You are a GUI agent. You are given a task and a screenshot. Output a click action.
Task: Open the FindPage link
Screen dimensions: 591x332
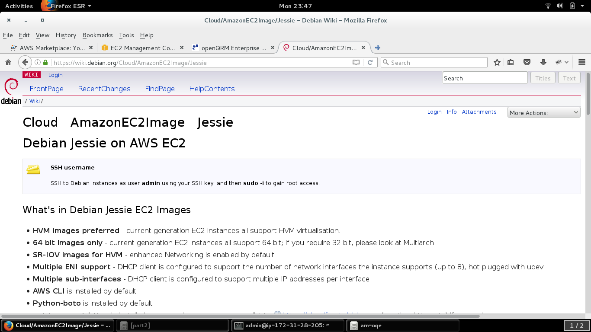click(x=160, y=89)
